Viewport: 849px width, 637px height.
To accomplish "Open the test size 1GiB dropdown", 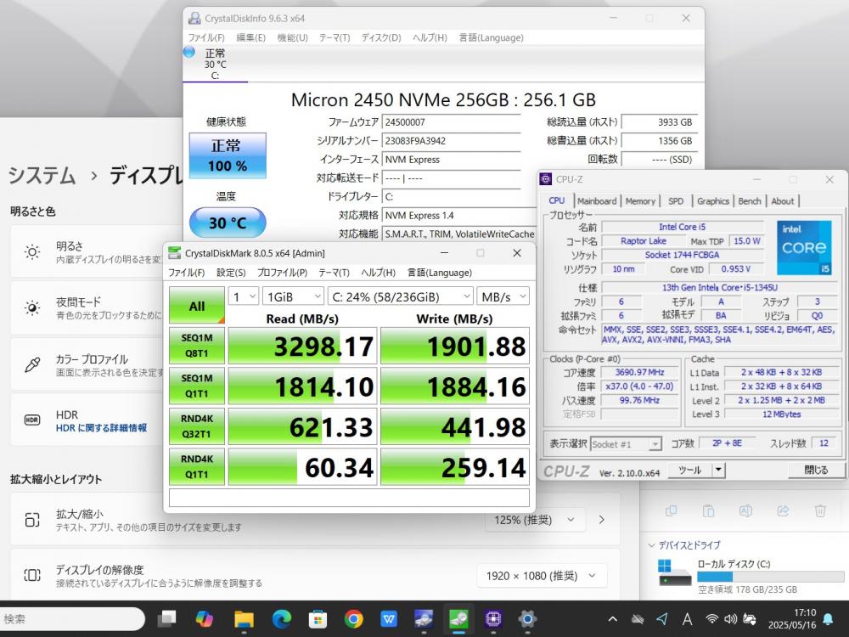I will tap(293, 296).
